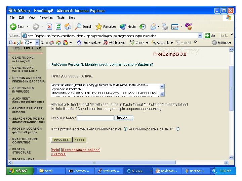Switch to phylogeny taskbar item
Image resolution: width=242 pixels, height=181 pixels.
point(167,171)
